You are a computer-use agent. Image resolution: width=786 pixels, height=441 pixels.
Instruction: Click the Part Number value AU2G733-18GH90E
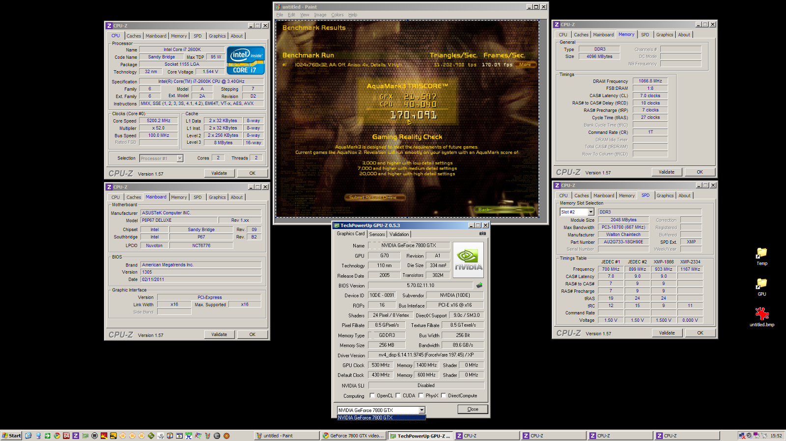click(x=623, y=242)
